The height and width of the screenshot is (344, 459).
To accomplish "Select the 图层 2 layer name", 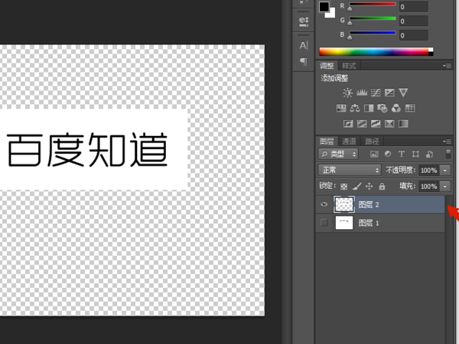I will coord(369,205).
